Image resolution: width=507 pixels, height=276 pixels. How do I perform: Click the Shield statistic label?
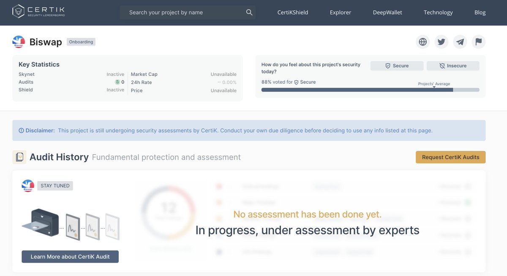[x=26, y=90]
